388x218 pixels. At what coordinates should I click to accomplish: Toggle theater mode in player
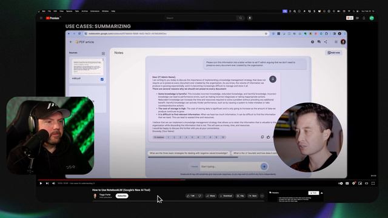click(x=366, y=183)
